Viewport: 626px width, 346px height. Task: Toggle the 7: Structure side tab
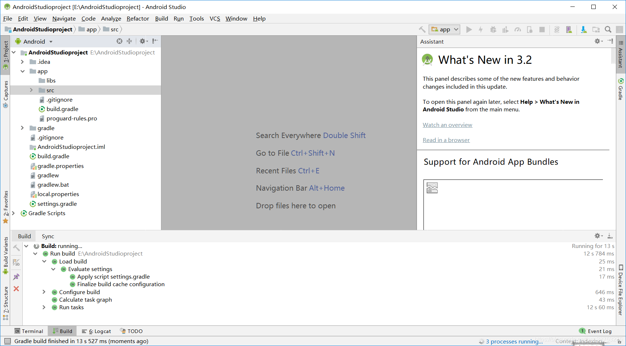pos(5,303)
